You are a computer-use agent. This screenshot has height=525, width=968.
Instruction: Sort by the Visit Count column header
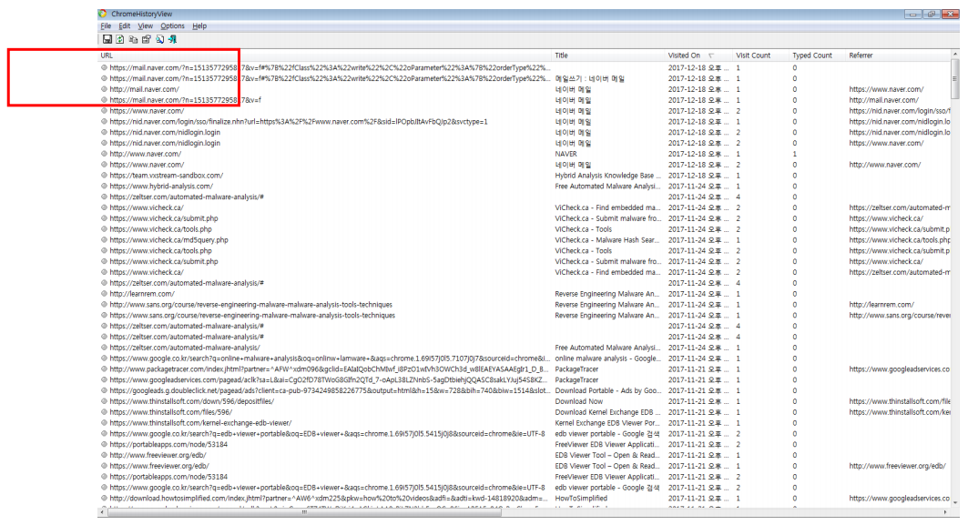761,56
